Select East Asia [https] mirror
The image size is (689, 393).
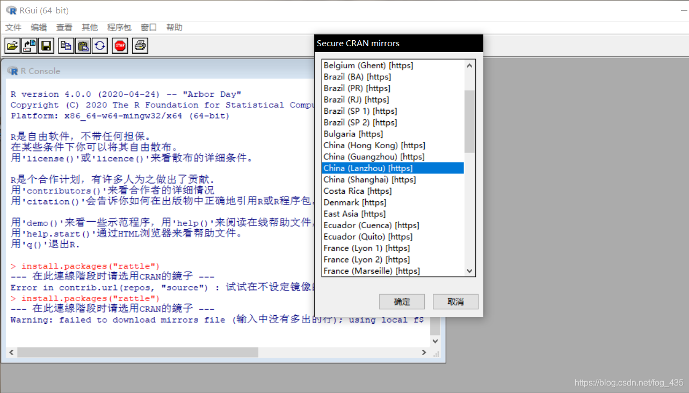393,214
